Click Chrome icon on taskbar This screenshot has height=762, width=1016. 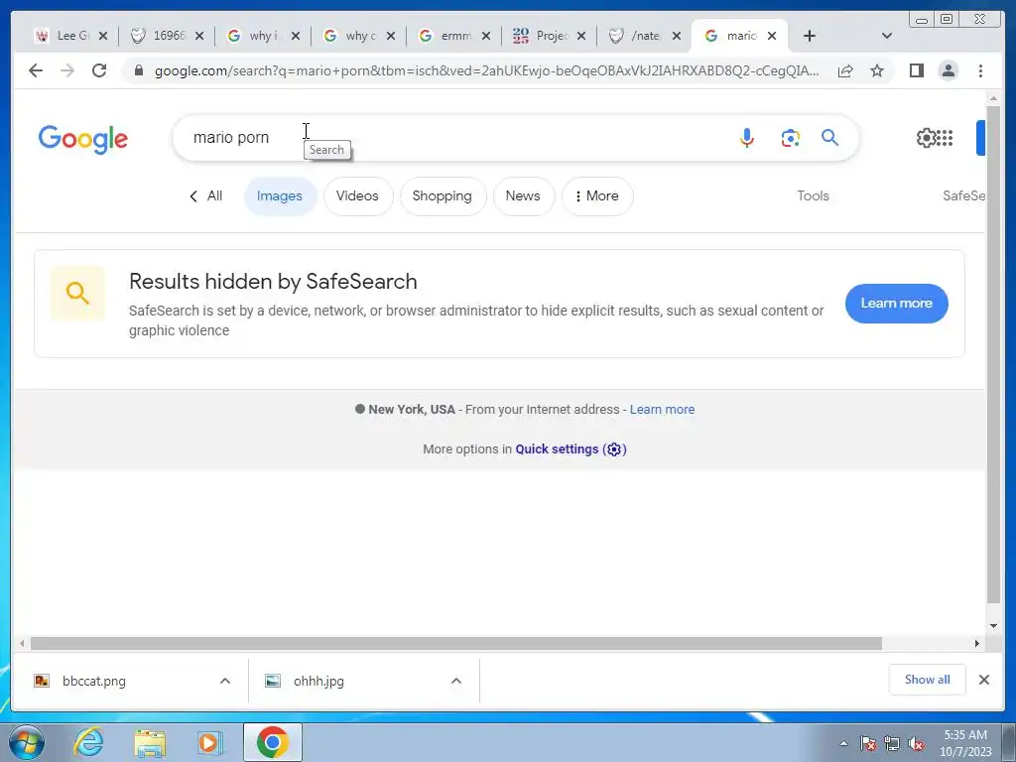tap(272, 742)
